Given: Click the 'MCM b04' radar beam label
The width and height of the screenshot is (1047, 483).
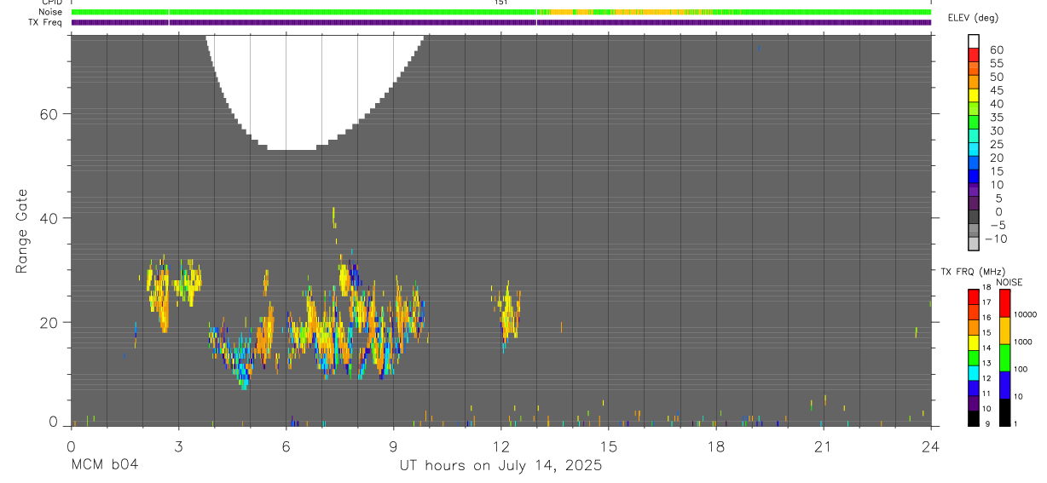Looking at the screenshot, I should (103, 466).
